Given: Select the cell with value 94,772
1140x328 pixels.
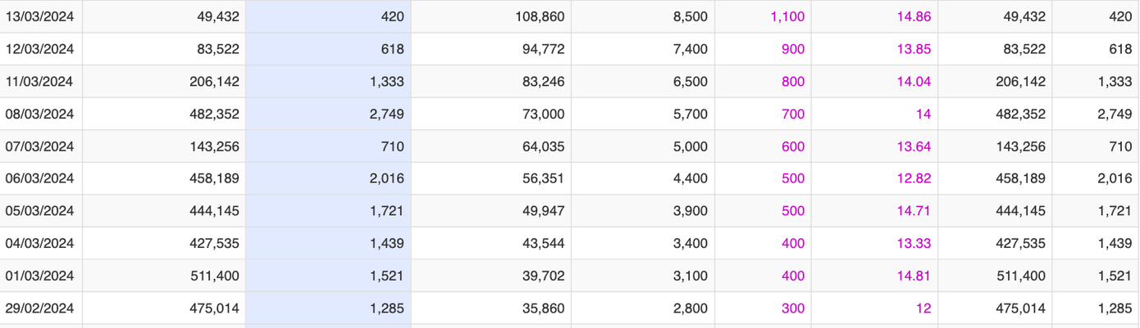Looking at the screenshot, I should pyautogui.click(x=542, y=49).
